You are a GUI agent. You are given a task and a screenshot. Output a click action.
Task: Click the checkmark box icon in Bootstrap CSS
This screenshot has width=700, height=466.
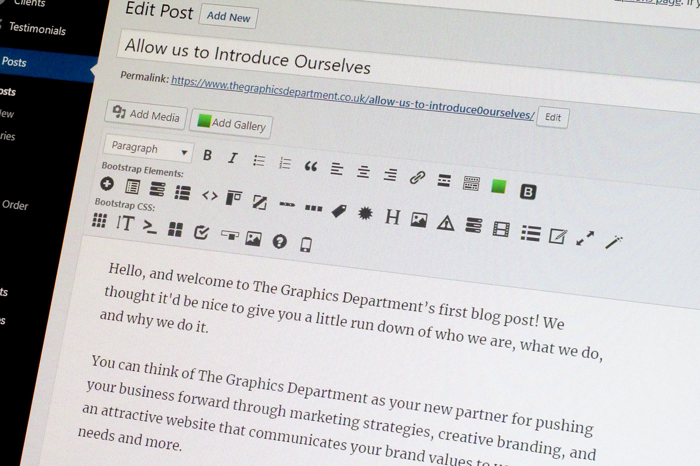(201, 232)
